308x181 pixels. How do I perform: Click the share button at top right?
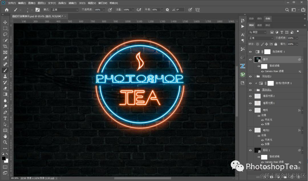[303, 10]
